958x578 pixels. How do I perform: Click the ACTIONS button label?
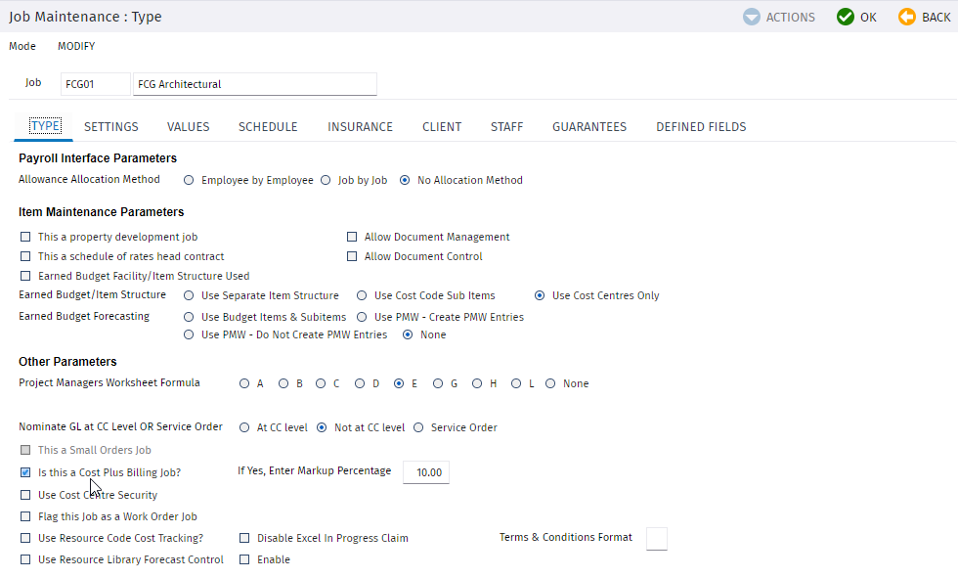(x=791, y=17)
